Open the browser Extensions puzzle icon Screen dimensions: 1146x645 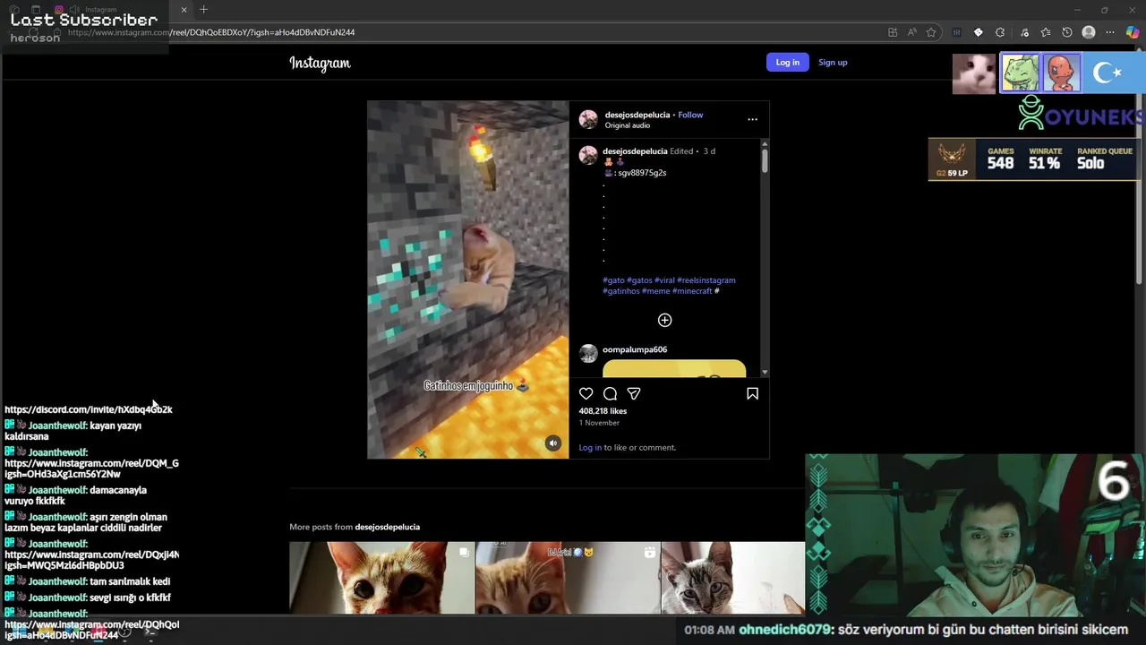[1000, 32]
